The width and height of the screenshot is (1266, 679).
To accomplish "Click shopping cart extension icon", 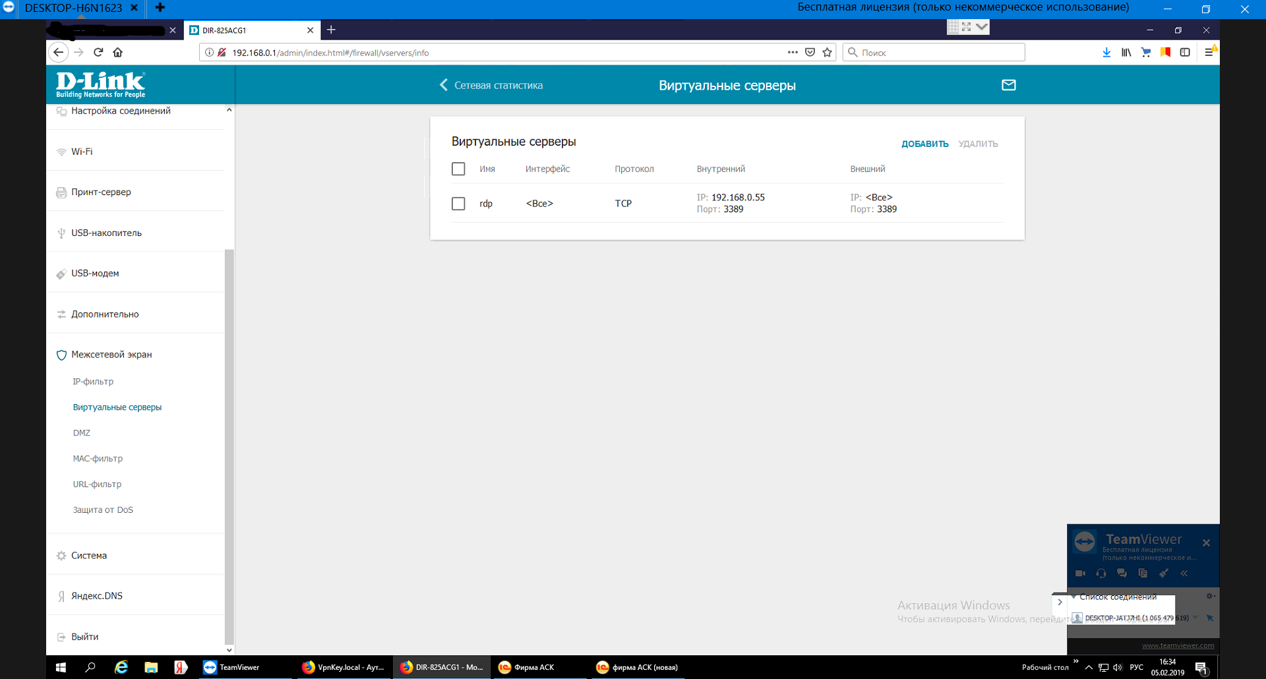I will (1146, 52).
